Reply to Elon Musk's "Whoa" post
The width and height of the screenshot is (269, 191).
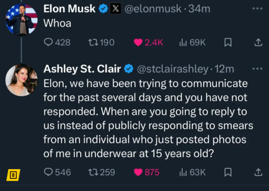tap(49, 42)
